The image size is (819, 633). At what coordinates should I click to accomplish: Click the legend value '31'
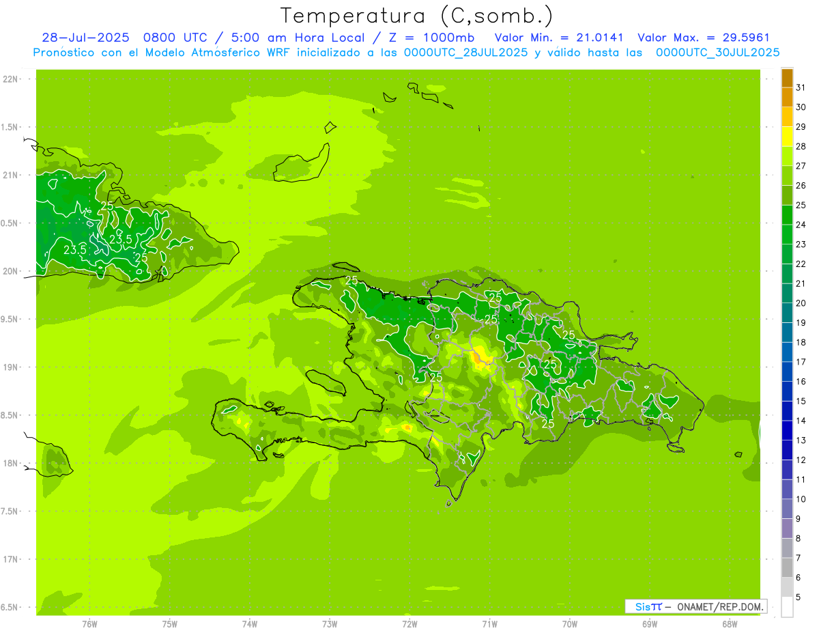pyautogui.click(x=801, y=87)
